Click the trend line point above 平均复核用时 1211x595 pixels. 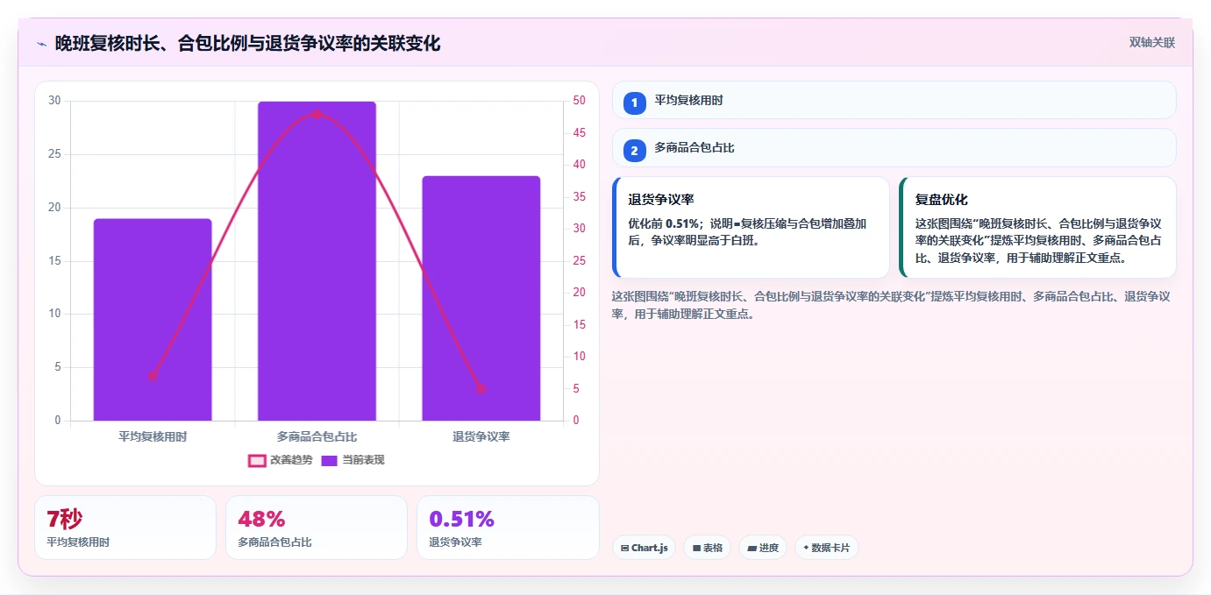pyautogui.click(x=153, y=376)
